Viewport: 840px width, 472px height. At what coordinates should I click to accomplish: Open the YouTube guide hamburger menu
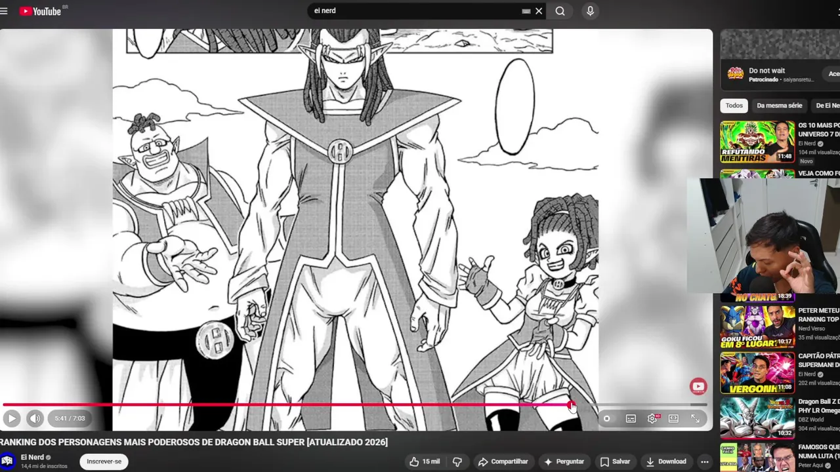point(4,11)
